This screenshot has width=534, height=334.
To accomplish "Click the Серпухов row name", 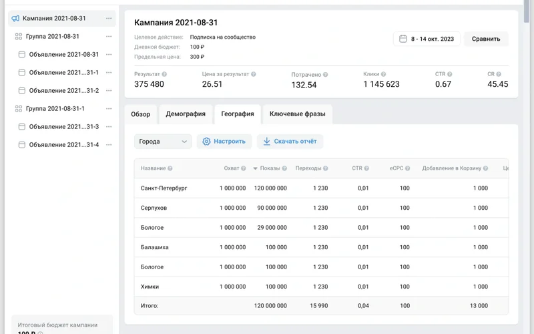I will coord(154,208).
